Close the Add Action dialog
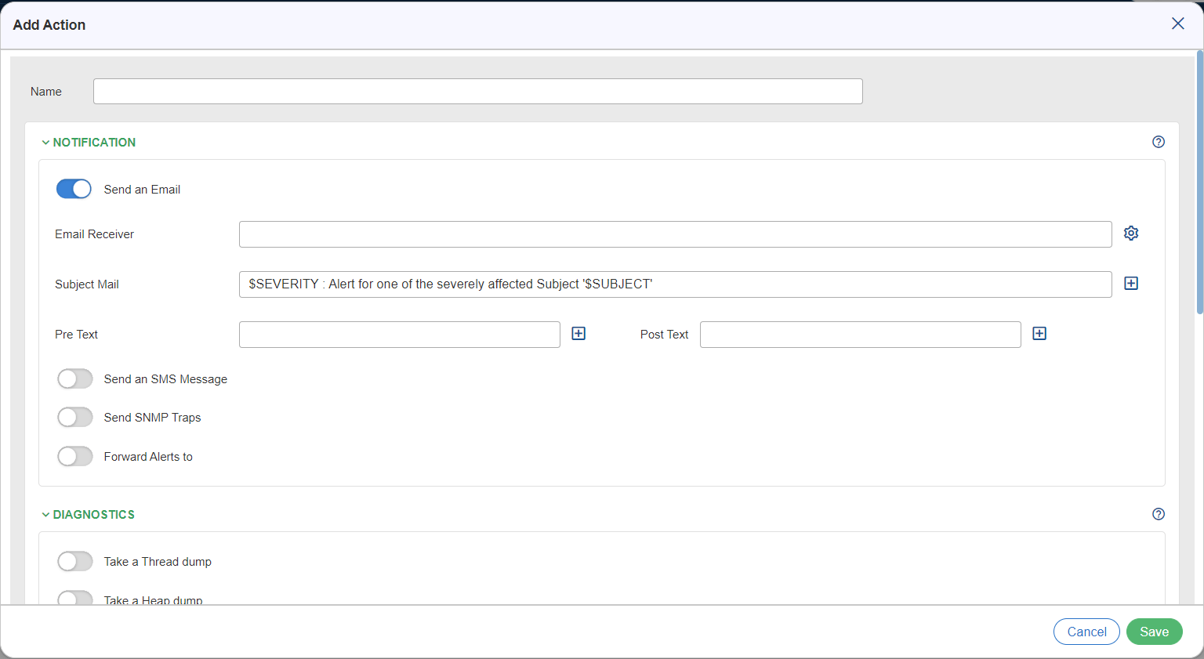Image resolution: width=1204 pixels, height=659 pixels. [x=1177, y=24]
